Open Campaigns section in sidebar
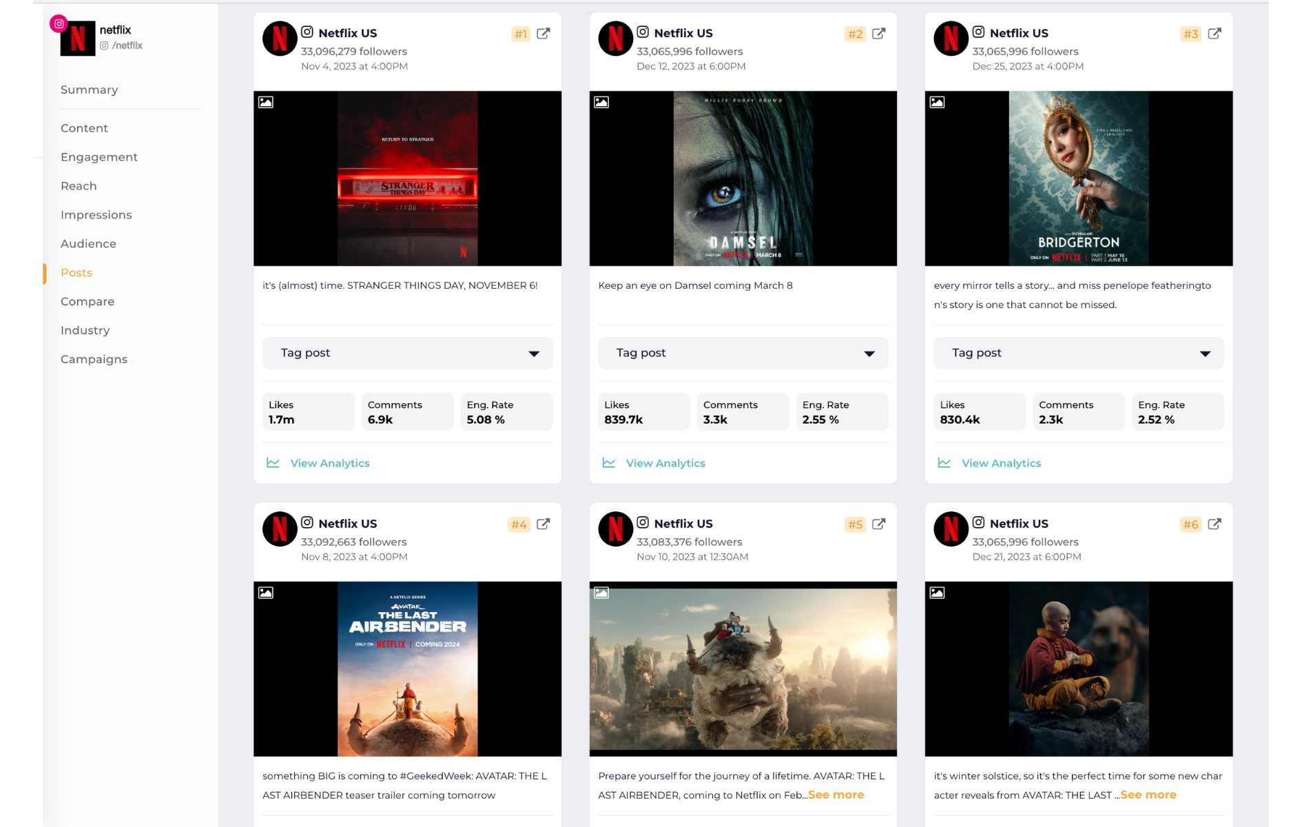 click(94, 360)
